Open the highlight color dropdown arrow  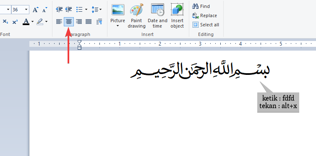[x=46, y=21]
